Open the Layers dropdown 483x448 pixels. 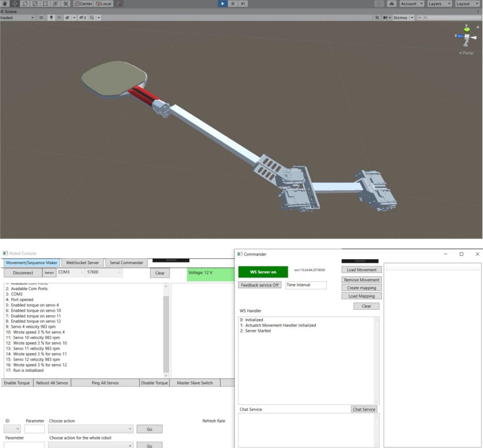click(437, 4)
